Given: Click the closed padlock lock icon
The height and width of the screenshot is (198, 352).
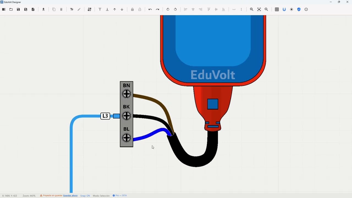Looking at the screenshot, I should pos(132,9).
